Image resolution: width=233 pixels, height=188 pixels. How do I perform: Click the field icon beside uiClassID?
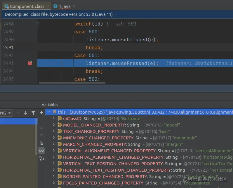(60, 119)
